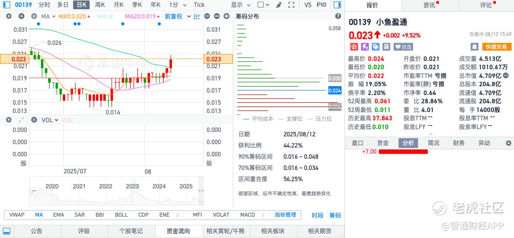Close the MA indicator overlay
514x238 pixels.
click(x=34, y=16)
